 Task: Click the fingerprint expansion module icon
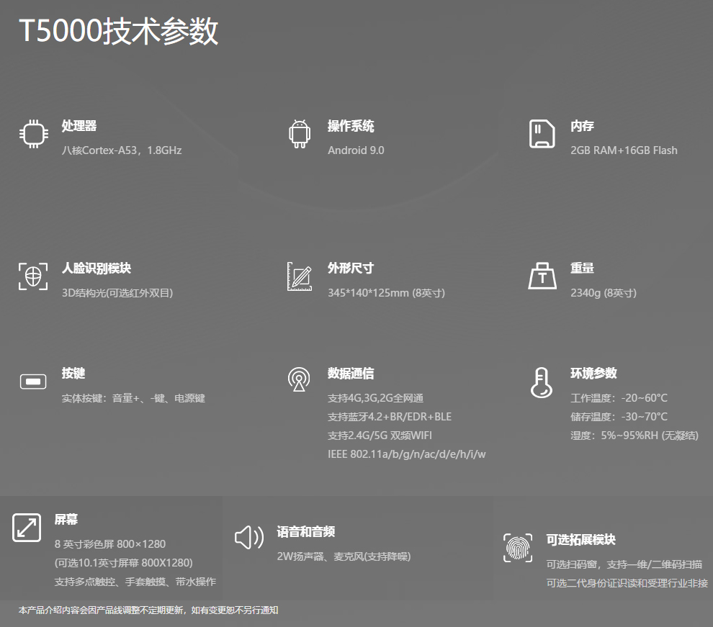[518, 548]
